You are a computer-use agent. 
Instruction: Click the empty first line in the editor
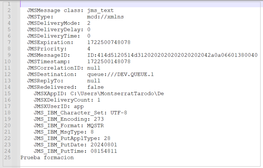point(139,4)
